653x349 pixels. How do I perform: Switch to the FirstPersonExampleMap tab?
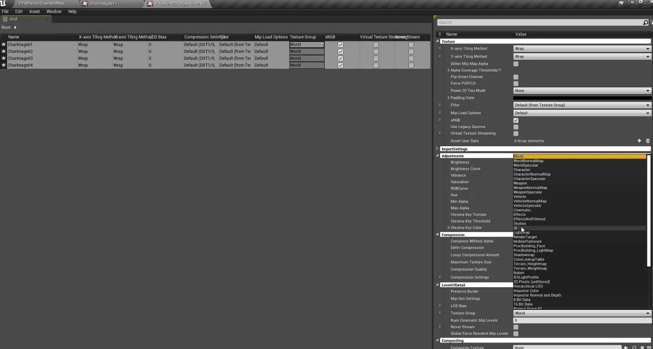(41, 3)
